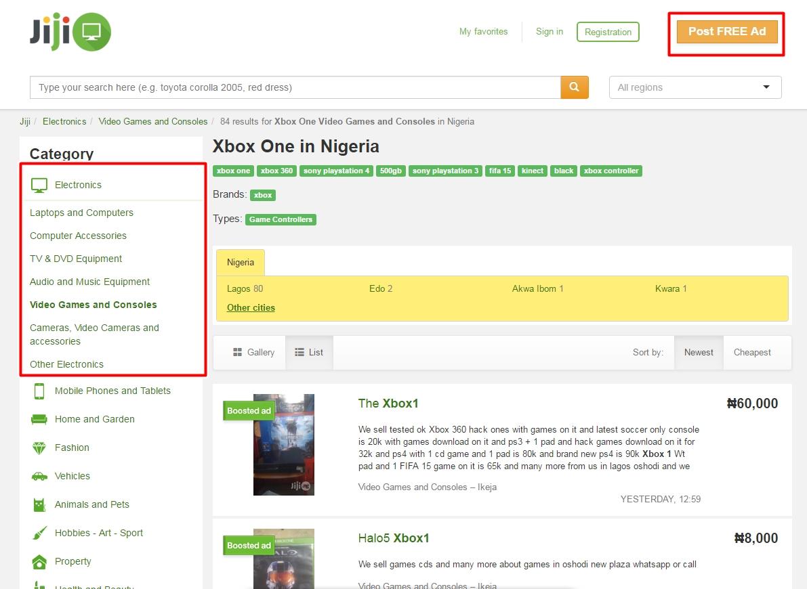The height and width of the screenshot is (589, 807).
Task: Open the All regions dropdown
Action: [695, 87]
